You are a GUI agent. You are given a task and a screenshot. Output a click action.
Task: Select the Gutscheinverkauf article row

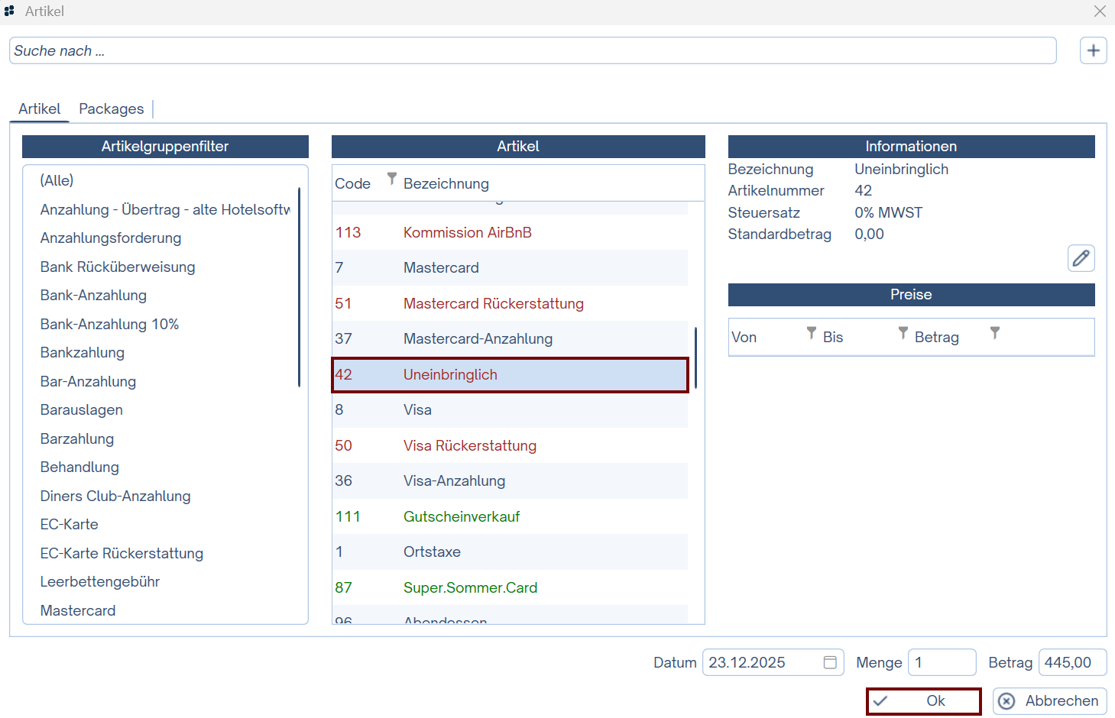462,517
